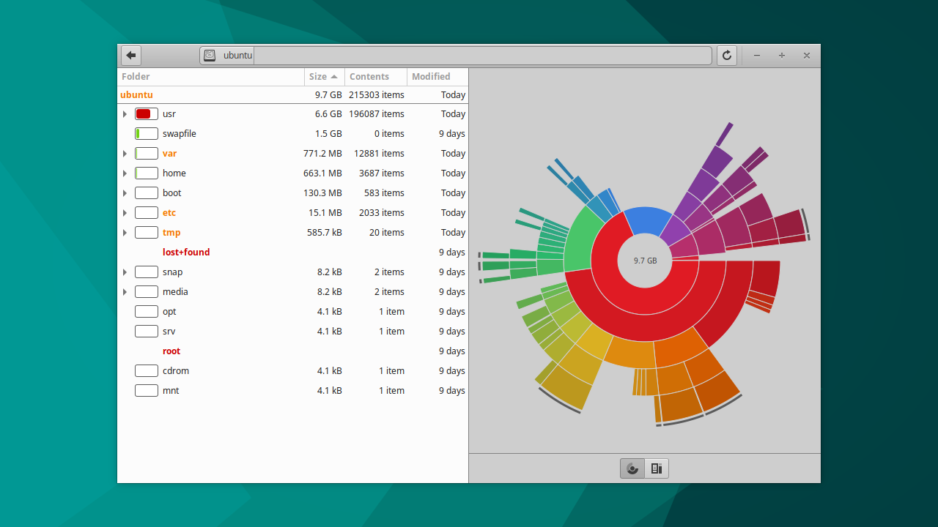The width and height of the screenshot is (938, 527).
Task: Expand the snap folder disclosure triangle
Action: click(x=125, y=272)
